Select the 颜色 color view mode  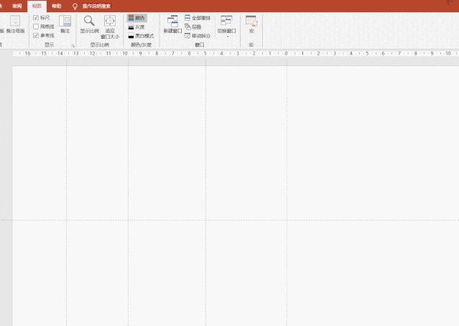[x=137, y=18]
